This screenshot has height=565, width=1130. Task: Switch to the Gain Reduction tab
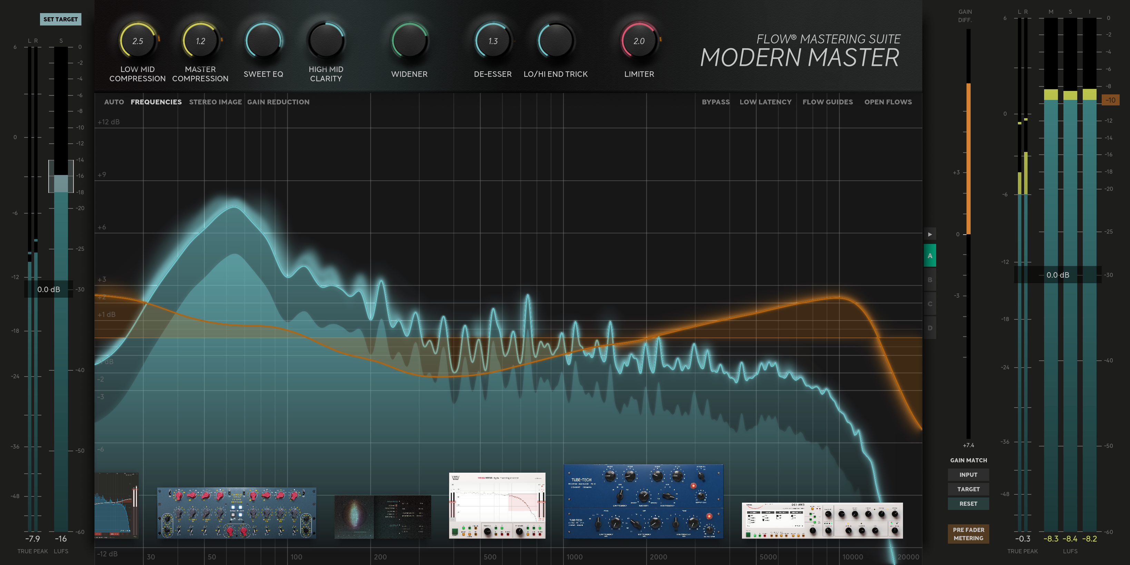pyautogui.click(x=278, y=102)
